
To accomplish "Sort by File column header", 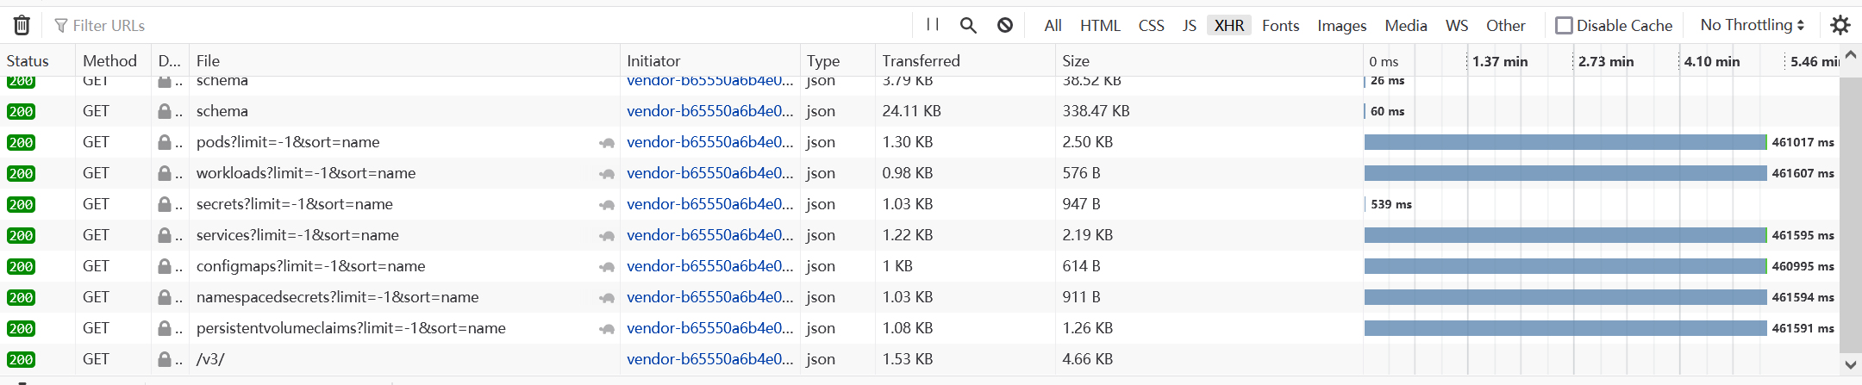I will (404, 61).
